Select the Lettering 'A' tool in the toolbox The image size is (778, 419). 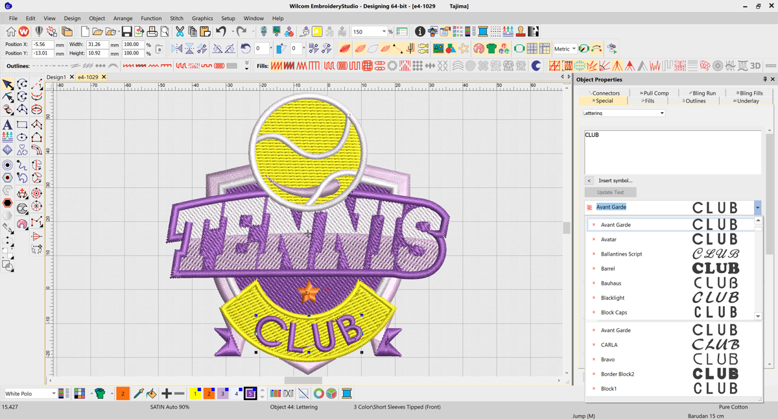8,125
